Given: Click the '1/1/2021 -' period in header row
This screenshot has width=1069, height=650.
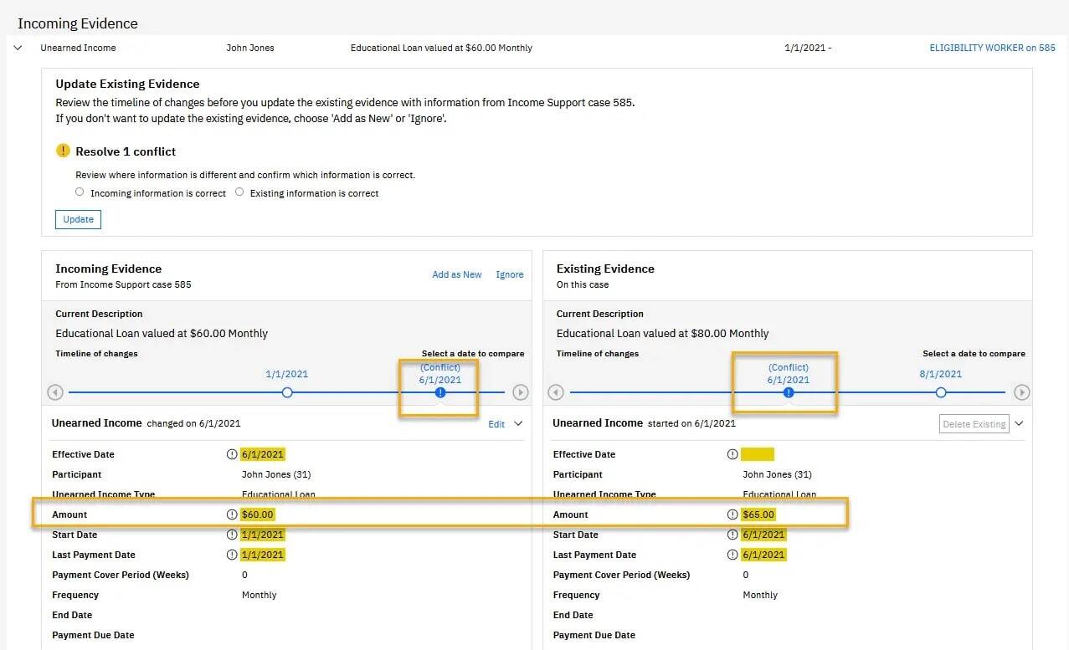Looking at the screenshot, I should pyautogui.click(x=808, y=48).
